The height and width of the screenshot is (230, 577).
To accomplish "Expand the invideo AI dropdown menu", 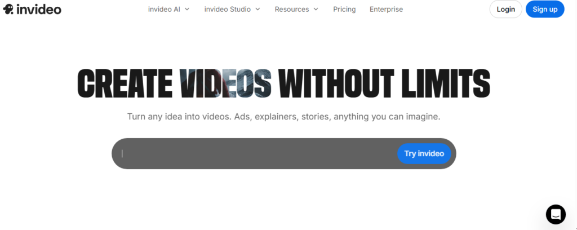I will [168, 9].
